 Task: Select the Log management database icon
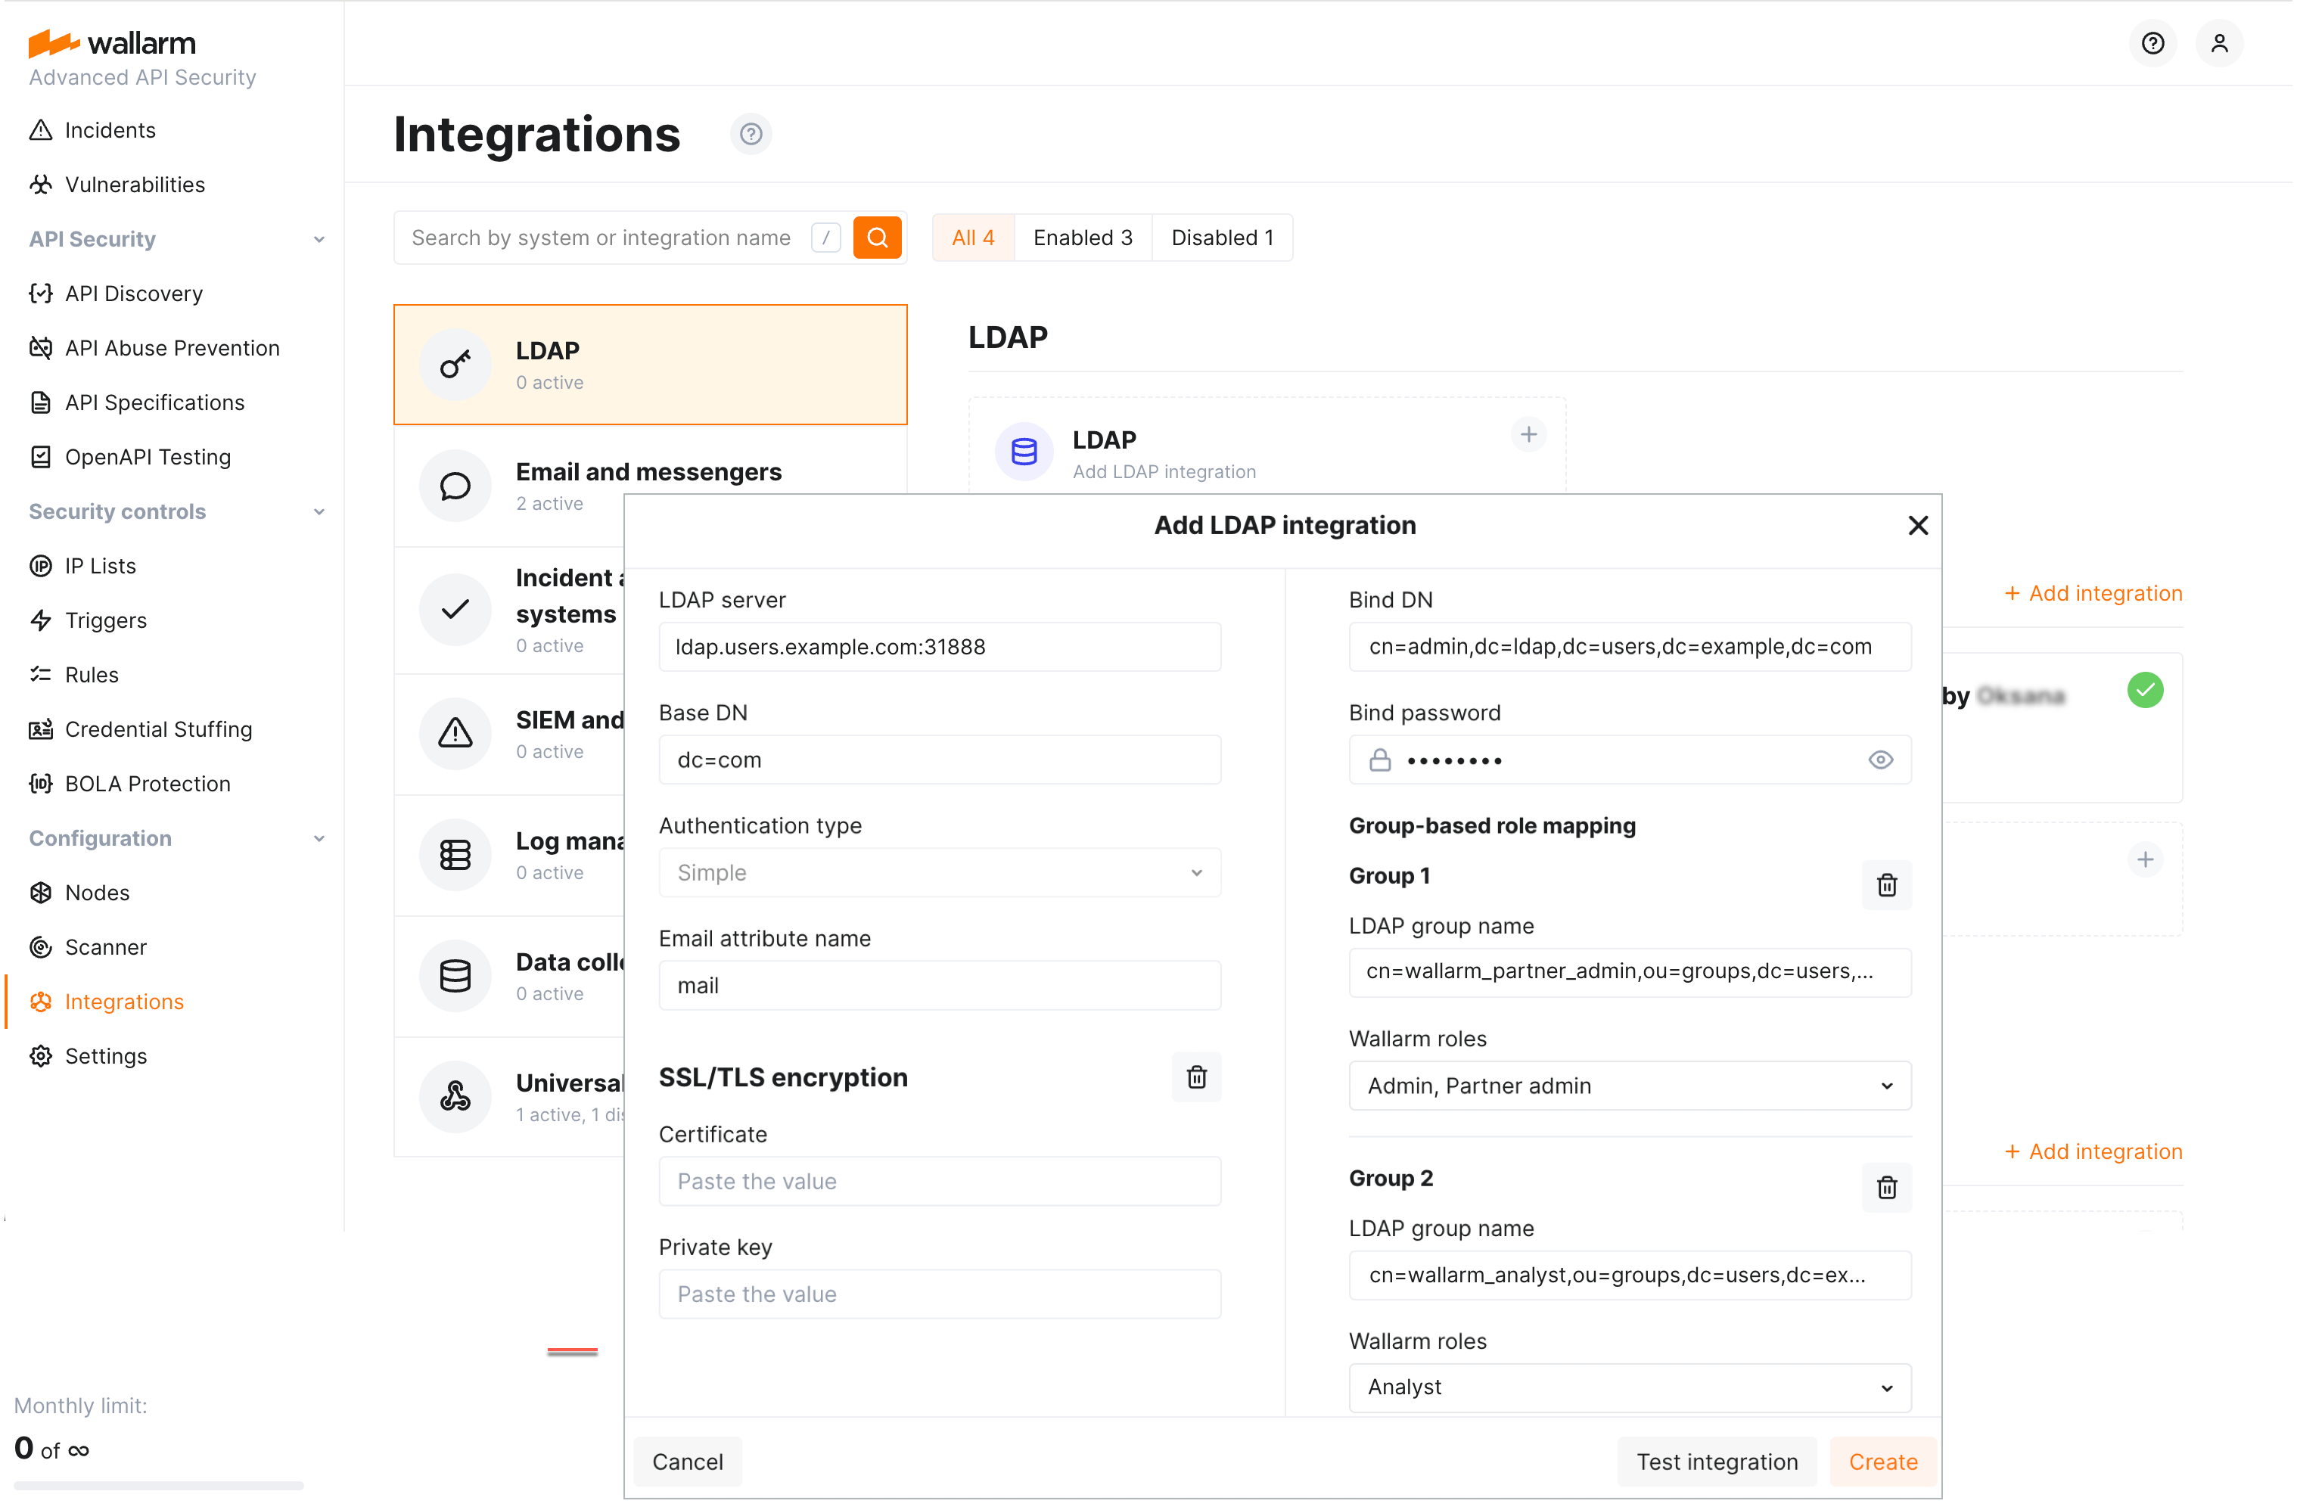click(x=455, y=855)
